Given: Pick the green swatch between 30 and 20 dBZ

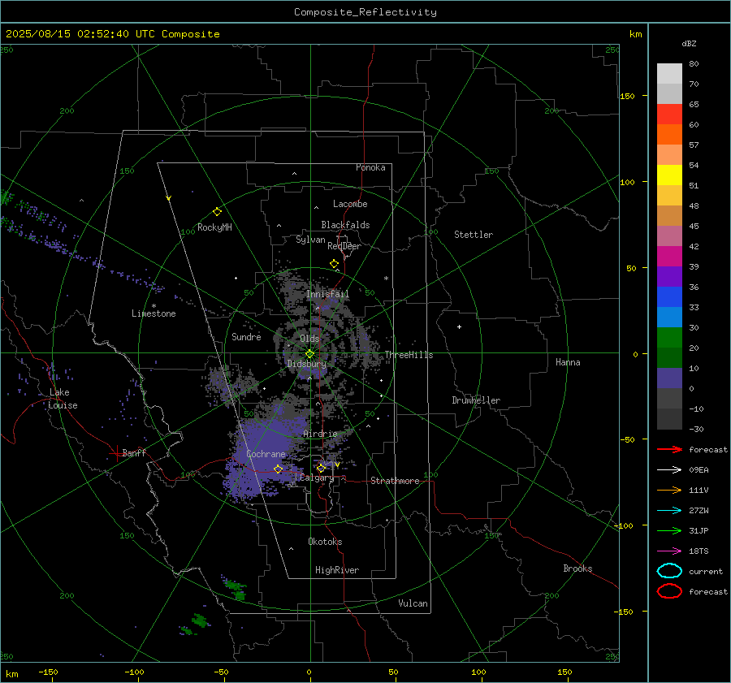Looking at the screenshot, I should [x=669, y=338].
